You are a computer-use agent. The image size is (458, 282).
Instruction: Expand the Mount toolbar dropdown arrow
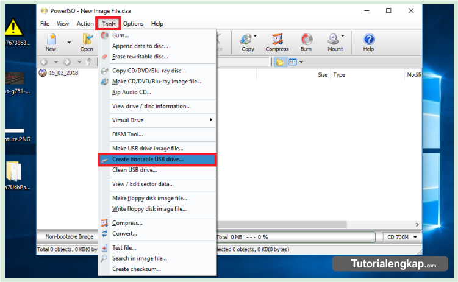click(343, 35)
